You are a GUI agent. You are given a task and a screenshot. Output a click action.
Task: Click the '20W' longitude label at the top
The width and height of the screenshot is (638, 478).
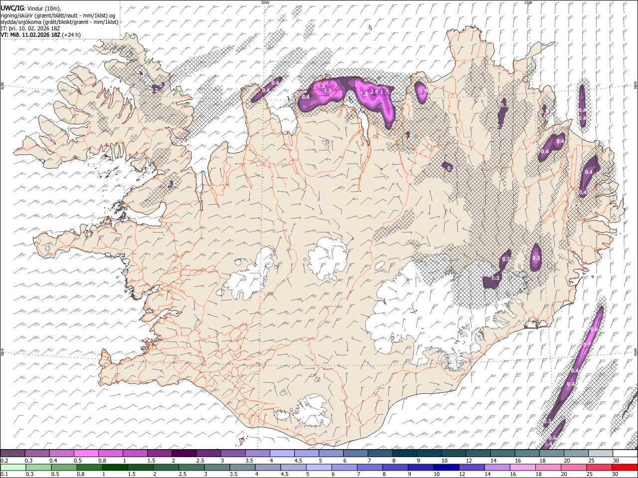pos(265,2)
